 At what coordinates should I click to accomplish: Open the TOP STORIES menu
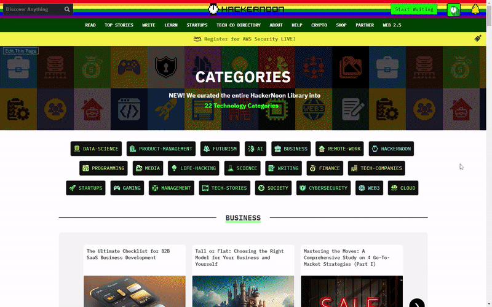tap(119, 25)
